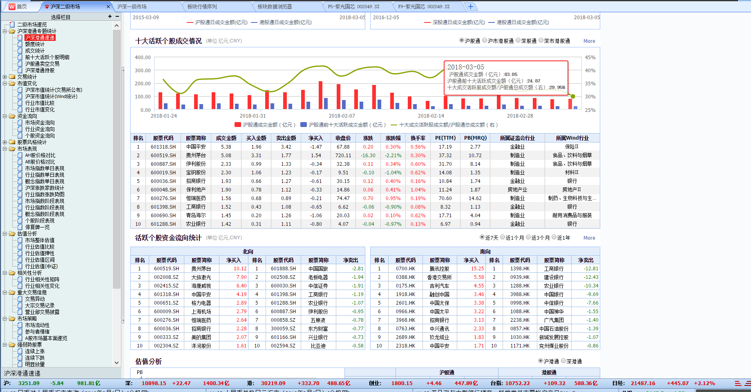The height and width of the screenshot is (392, 751).
Task: Collapse the 沪深港通专题统计 tree node
Action: point(5,31)
